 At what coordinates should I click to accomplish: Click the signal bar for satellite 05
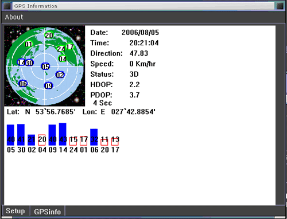click(10, 135)
